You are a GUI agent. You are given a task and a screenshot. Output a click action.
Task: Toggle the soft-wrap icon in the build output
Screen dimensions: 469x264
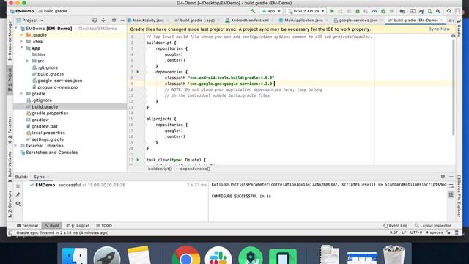(451, 186)
